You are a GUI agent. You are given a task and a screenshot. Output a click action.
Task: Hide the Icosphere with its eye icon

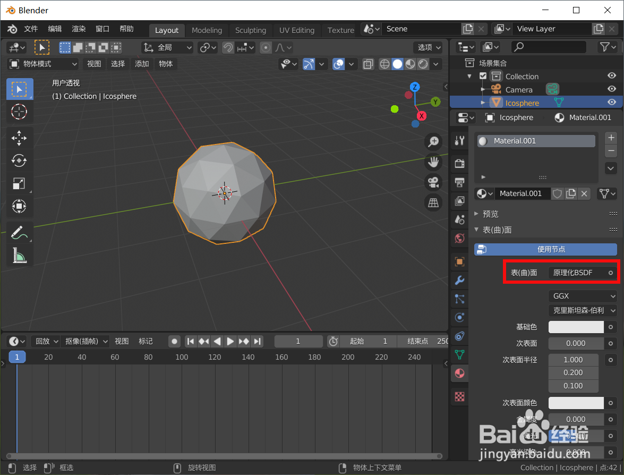[x=612, y=103]
